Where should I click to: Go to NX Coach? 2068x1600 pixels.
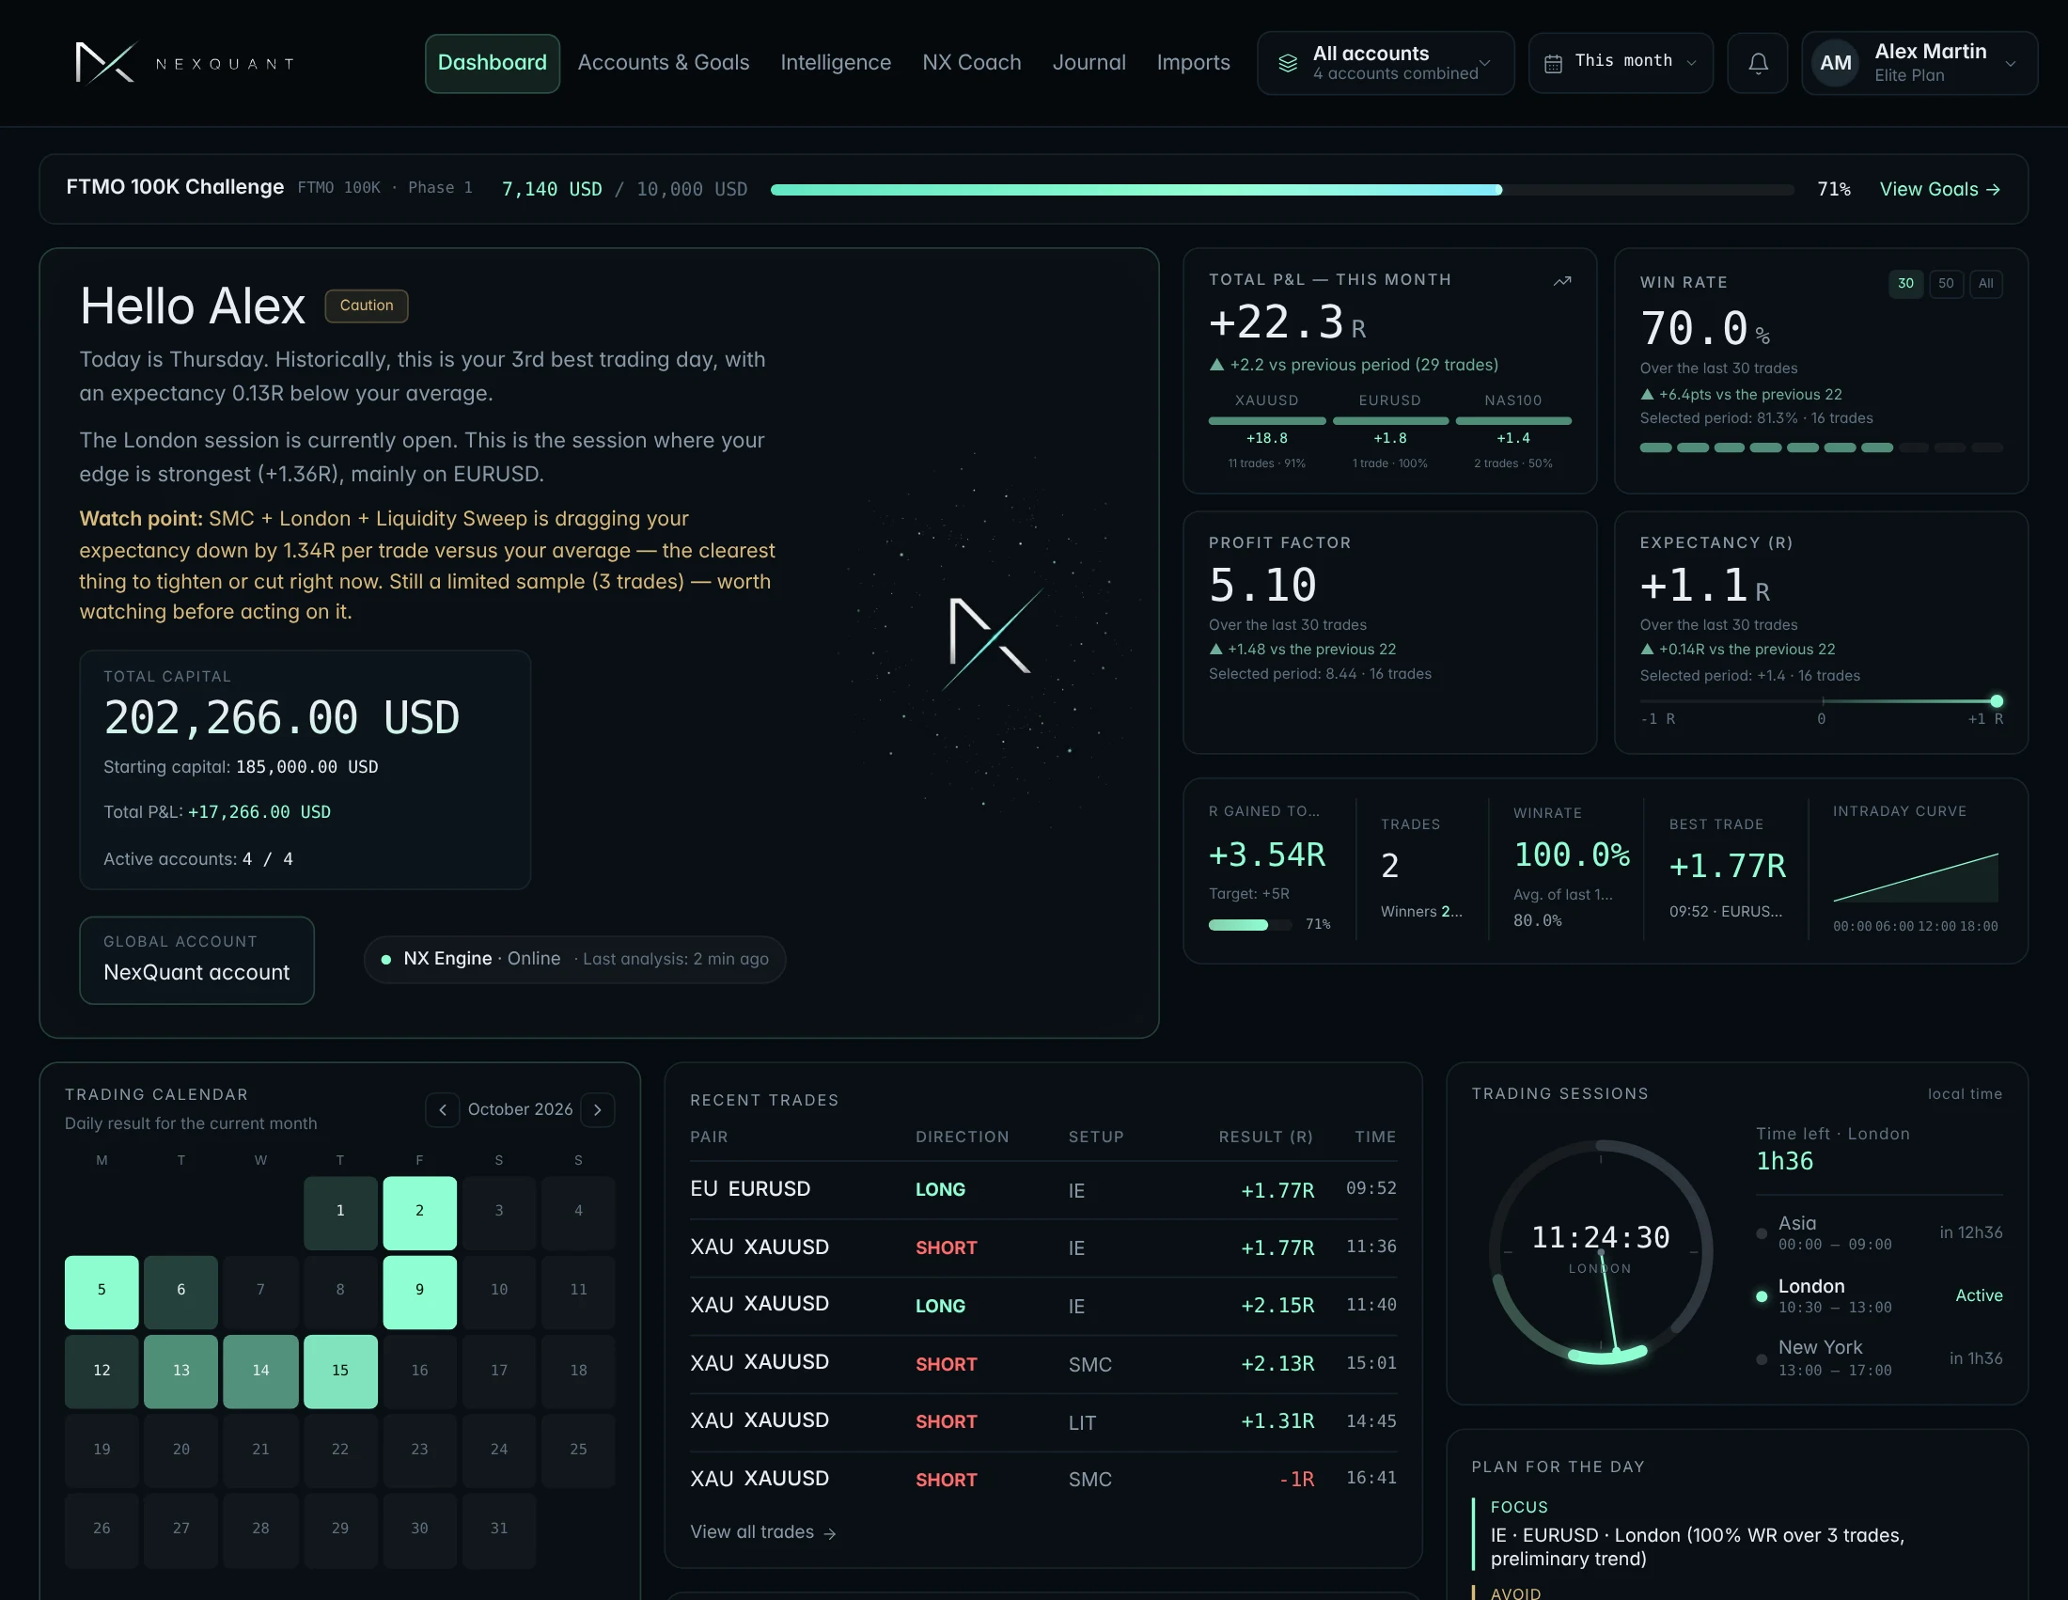(x=972, y=62)
